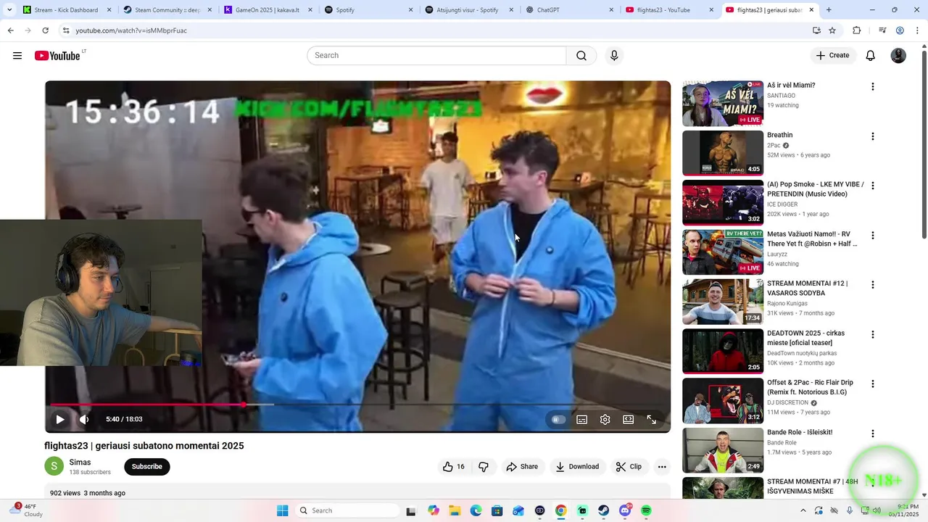Focus the YouTube search field
This screenshot has width=928, height=522.
click(436, 56)
